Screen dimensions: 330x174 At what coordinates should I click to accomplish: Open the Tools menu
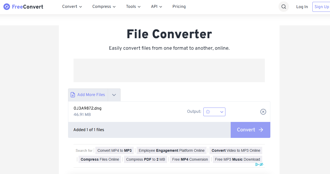click(x=133, y=7)
